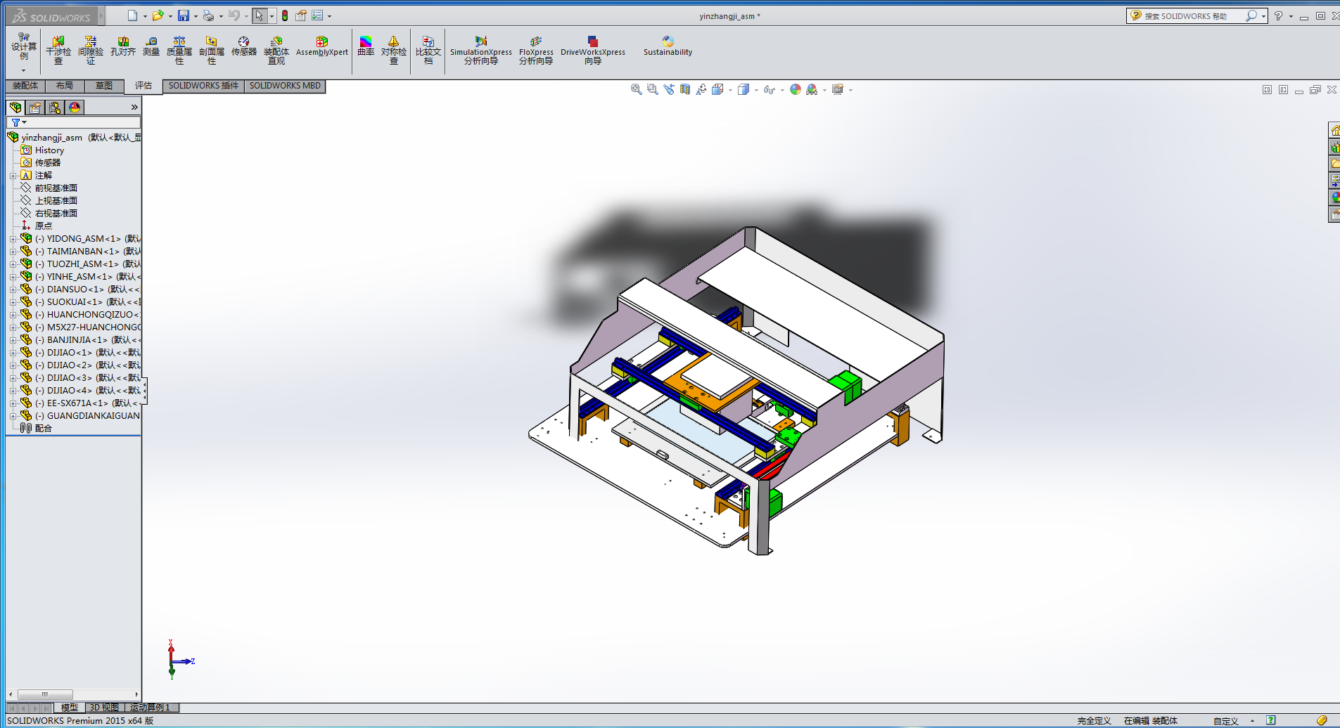
Task: Toggle the Section View icon
Action: coord(684,89)
